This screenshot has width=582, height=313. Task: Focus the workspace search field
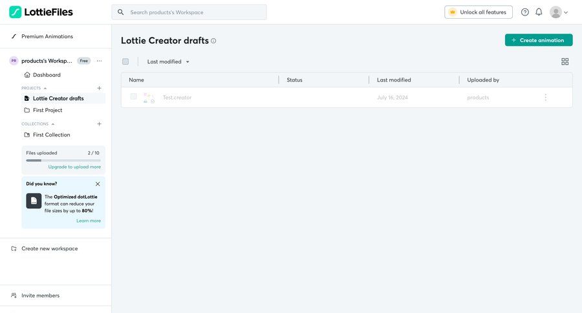click(x=189, y=12)
